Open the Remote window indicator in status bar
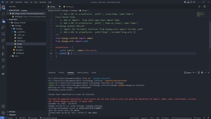This screenshot has width=211, height=119. (2, 118)
